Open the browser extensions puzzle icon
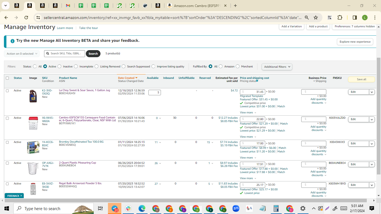This screenshot has width=381, height=214. coord(340,18)
